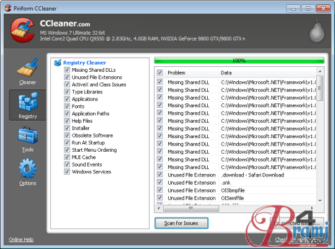335x249 pixels.
Task: Click the horizontal scroll right arrow
Action: (x=312, y=208)
